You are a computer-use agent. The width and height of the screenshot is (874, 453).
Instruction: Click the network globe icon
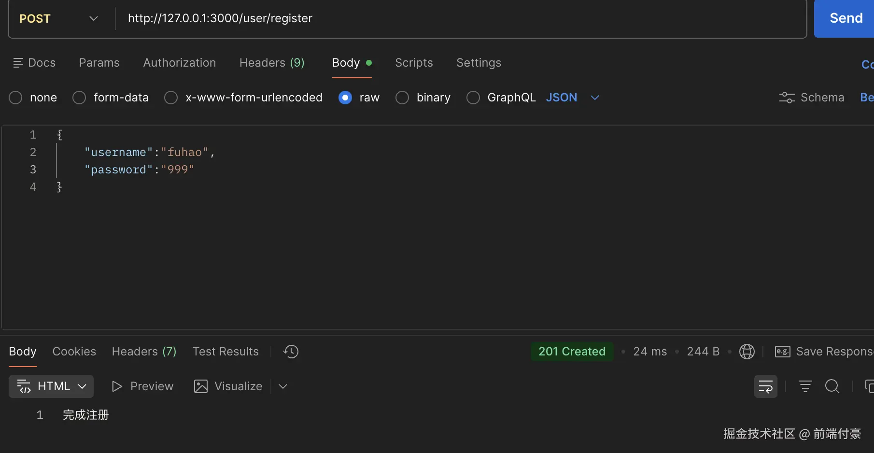coord(747,352)
